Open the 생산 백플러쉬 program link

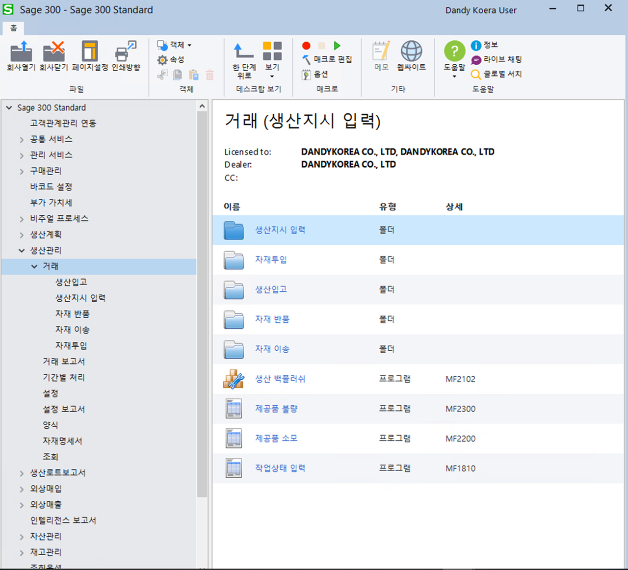(x=280, y=379)
